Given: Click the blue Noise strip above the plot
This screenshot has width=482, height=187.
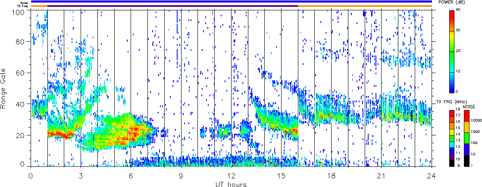Looking at the screenshot, I should 231,2.
